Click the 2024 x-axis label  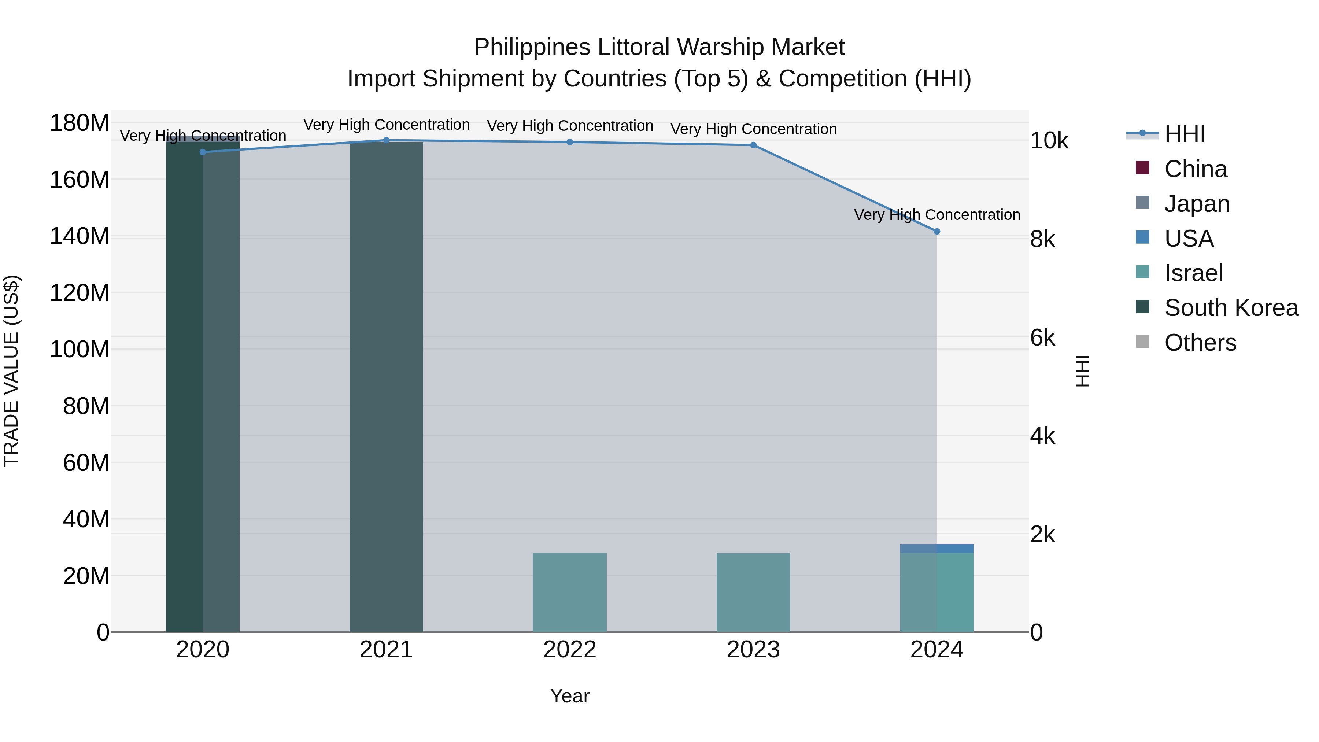[x=937, y=650]
